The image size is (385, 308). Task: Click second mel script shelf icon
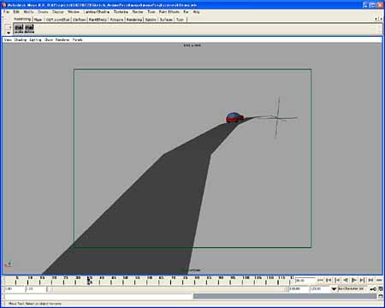(x=29, y=28)
